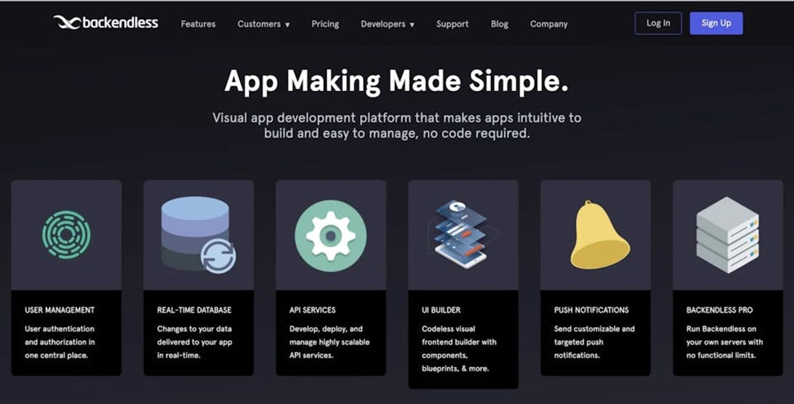The height and width of the screenshot is (404, 794).
Task: Click the 'App Making Made Simple.' headline
Action: click(x=396, y=81)
